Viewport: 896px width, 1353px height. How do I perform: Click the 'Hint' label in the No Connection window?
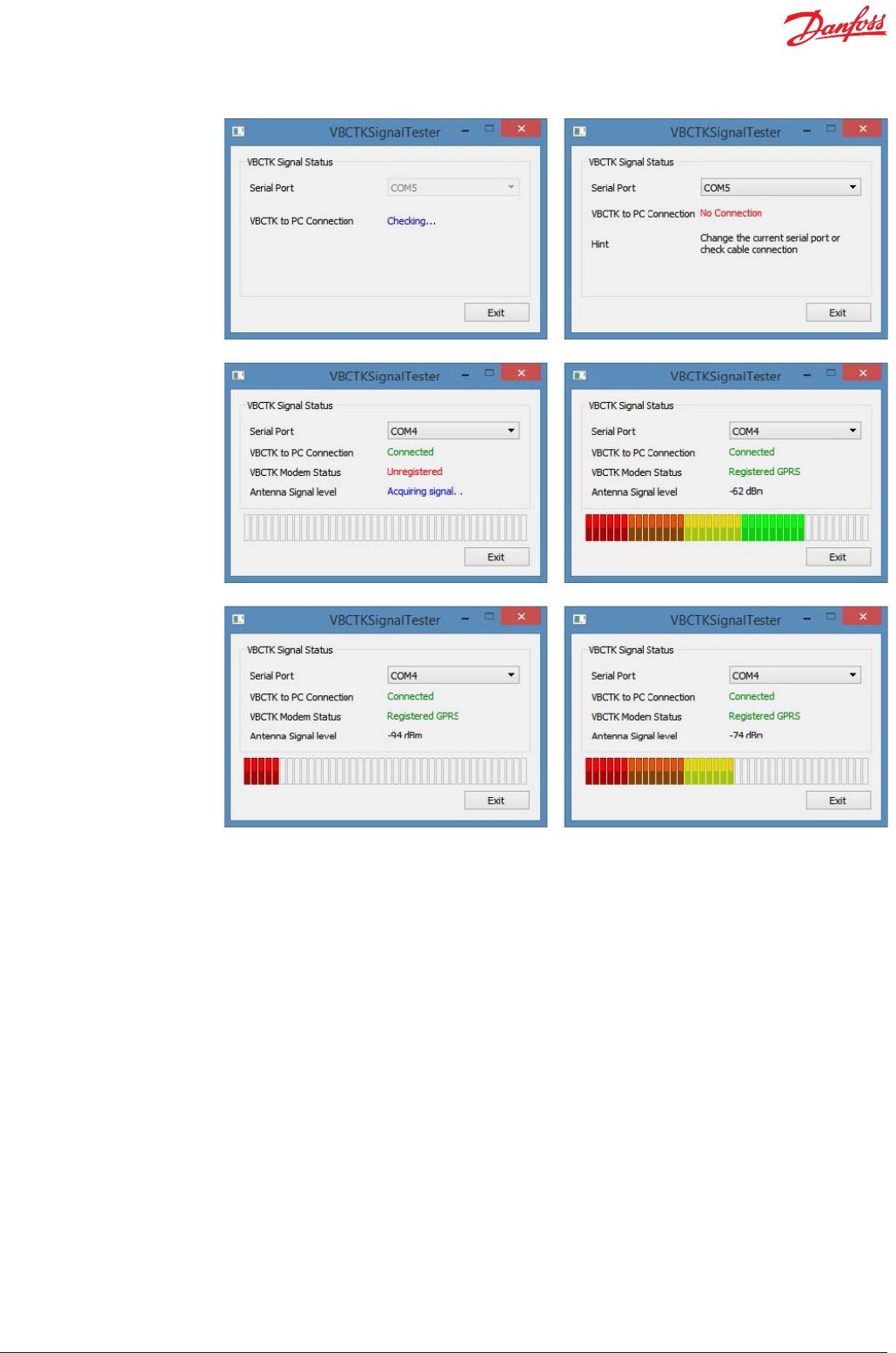600,244
